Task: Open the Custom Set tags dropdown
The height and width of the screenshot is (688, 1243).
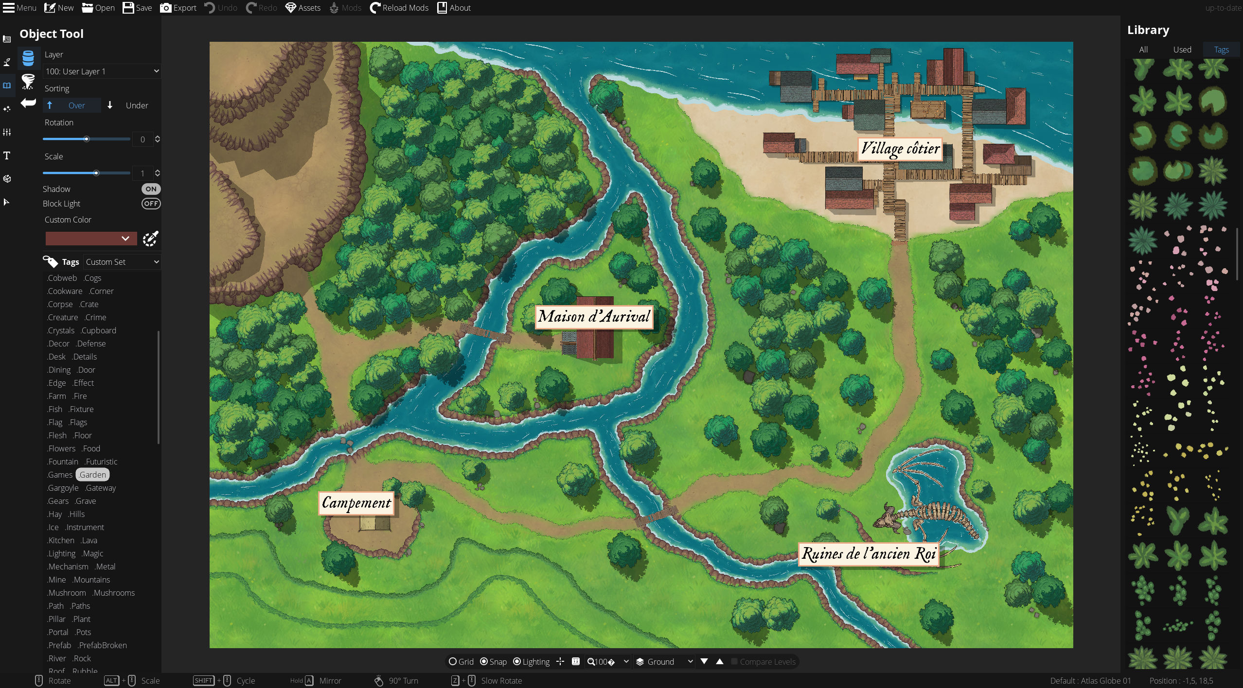Action: [122, 262]
